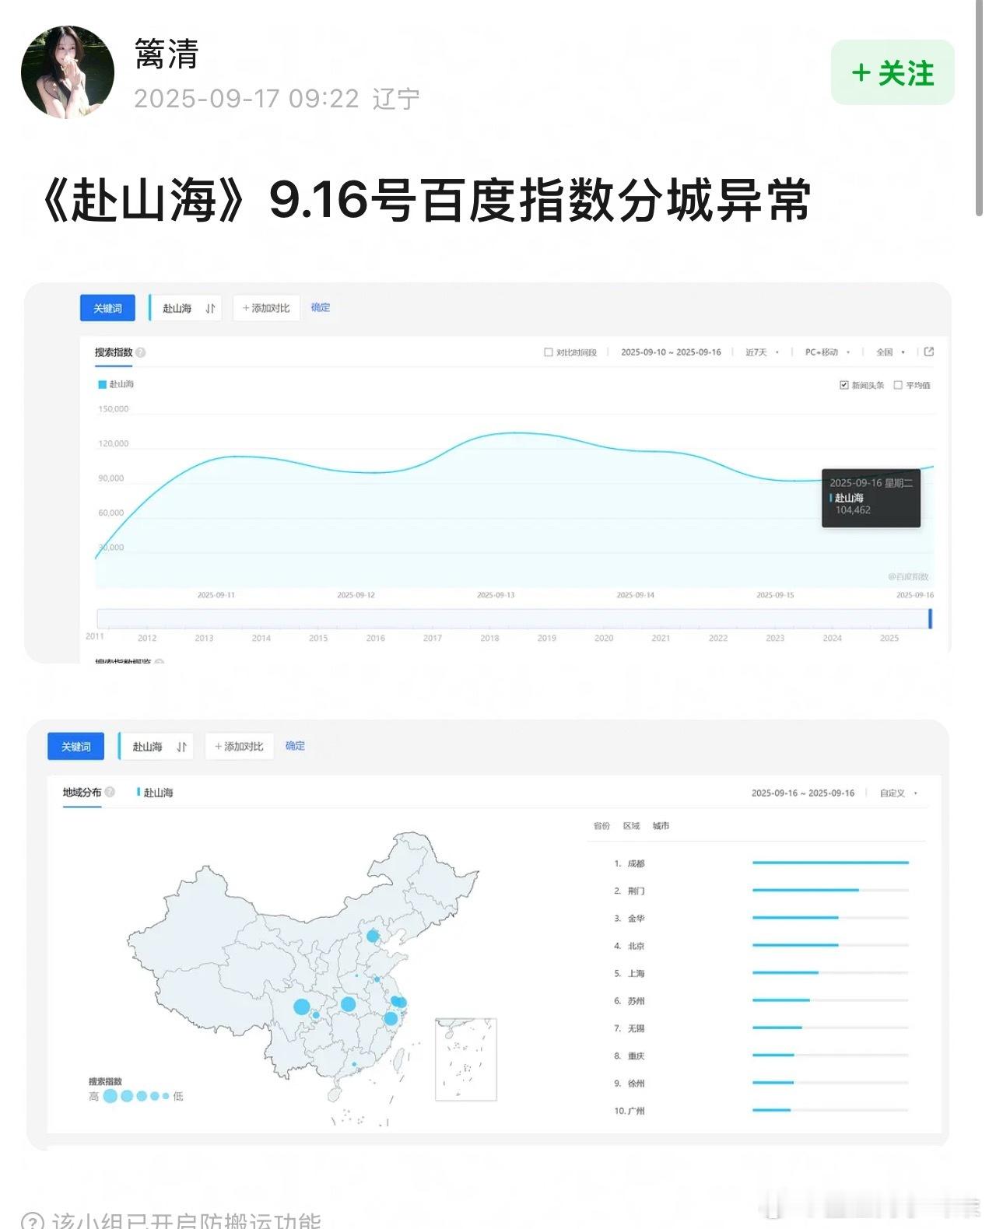Click the Guangzhou bubble on the China map
This screenshot has width=989, height=1229.
[x=354, y=1065]
